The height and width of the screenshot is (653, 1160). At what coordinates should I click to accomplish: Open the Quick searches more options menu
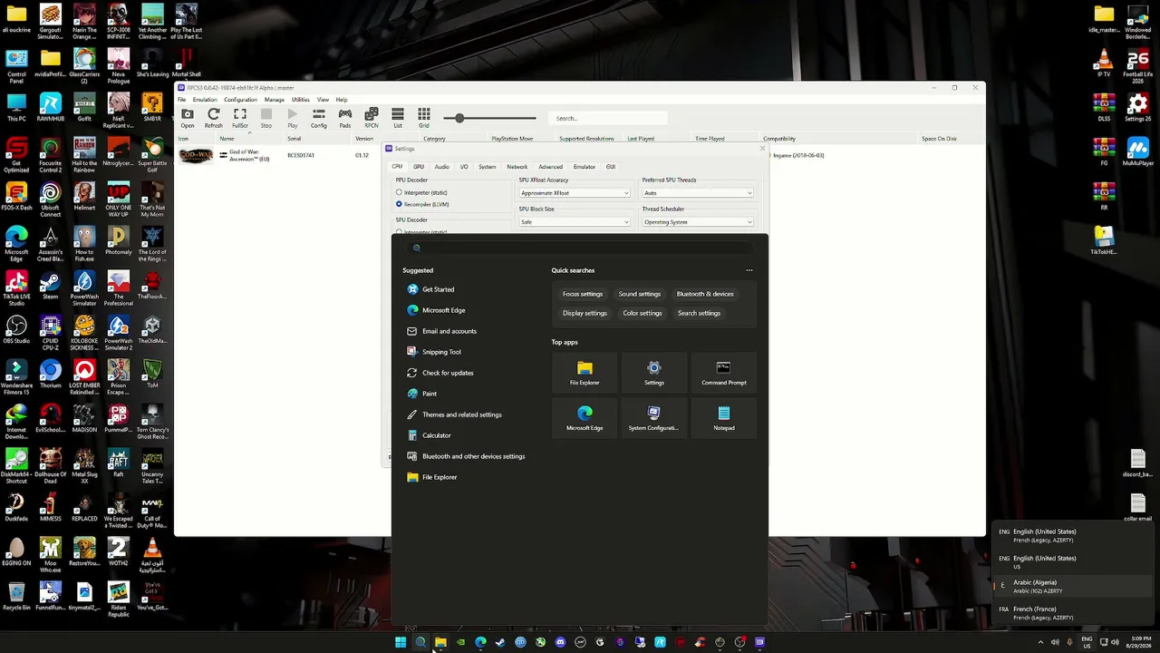749,270
